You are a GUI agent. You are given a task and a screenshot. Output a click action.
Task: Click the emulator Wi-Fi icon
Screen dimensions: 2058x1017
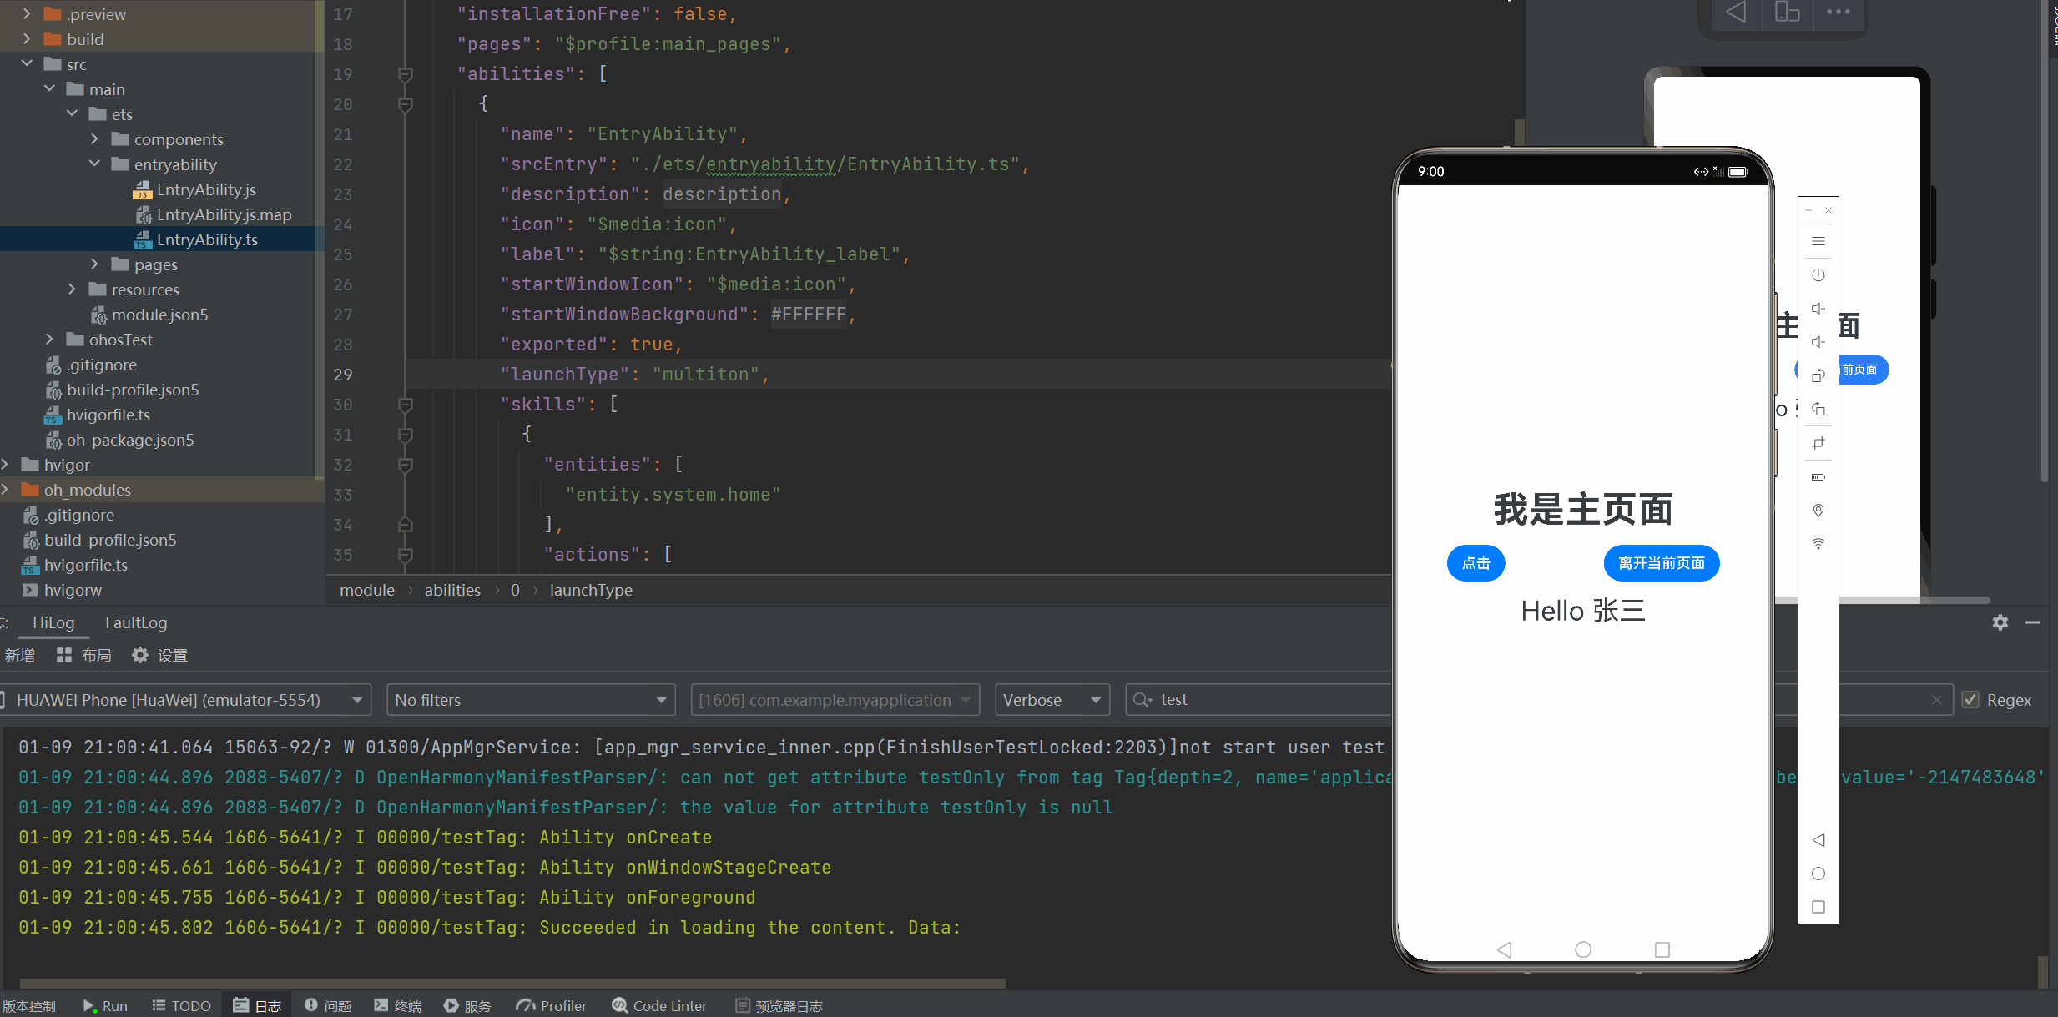click(1818, 544)
